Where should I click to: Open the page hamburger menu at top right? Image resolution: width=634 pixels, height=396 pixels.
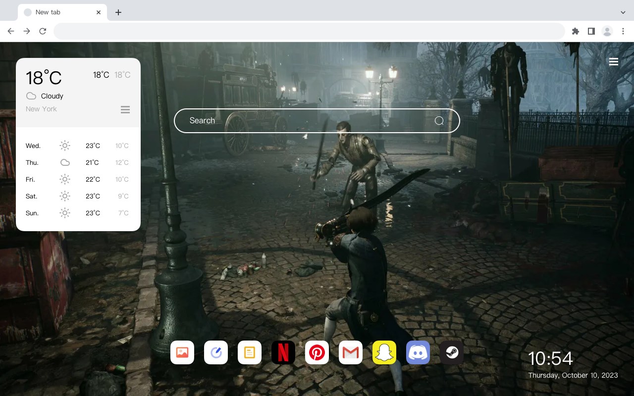[x=614, y=62]
